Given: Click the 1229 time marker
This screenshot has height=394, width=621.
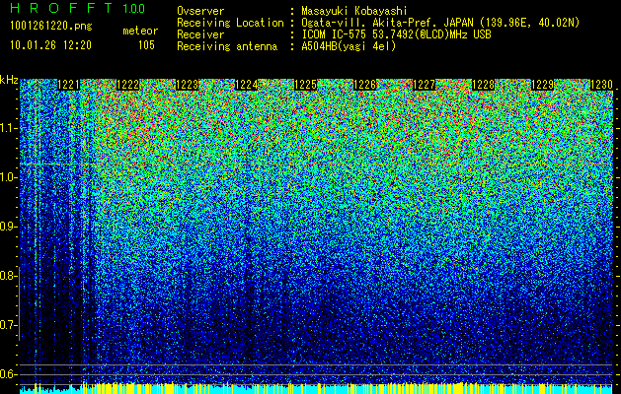Looking at the screenshot, I should tap(542, 85).
